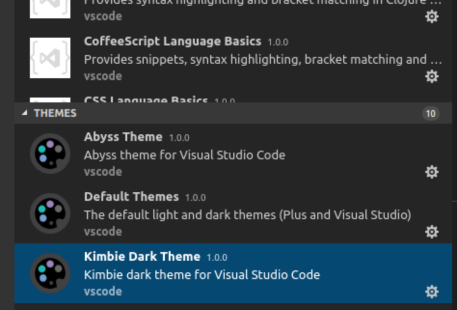Screen dimensions: 457x310
Task: Open settings gear for Kimbie Dark Theme
Action: point(432,291)
